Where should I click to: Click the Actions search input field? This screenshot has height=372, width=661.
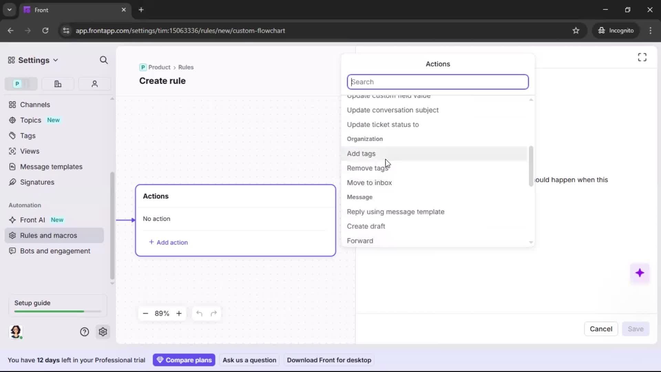438,82
